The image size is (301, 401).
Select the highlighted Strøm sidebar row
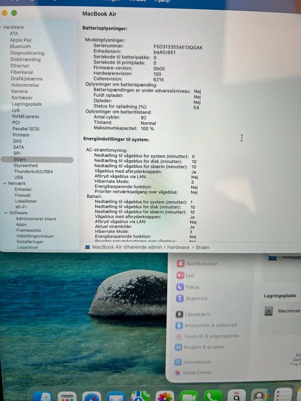[x=37, y=159]
